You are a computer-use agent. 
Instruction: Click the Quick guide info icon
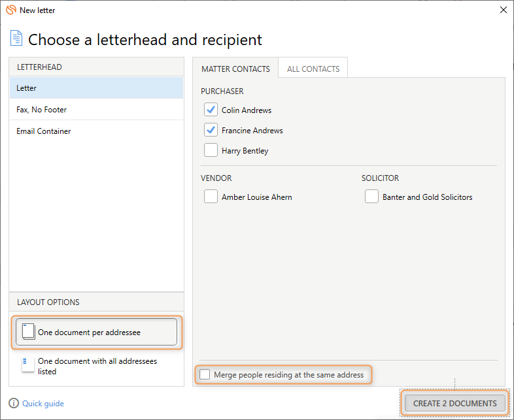pyautogui.click(x=14, y=403)
